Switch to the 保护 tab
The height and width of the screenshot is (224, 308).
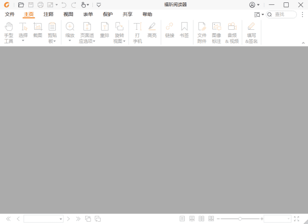coord(108,14)
